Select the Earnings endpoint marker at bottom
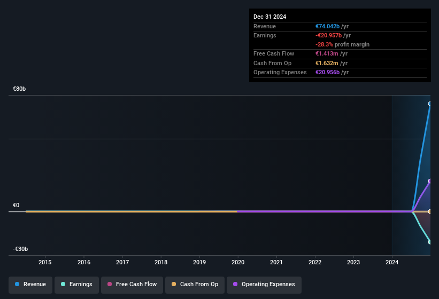The height and width of the screenshot is (299, 439). (x=430, y=242)
